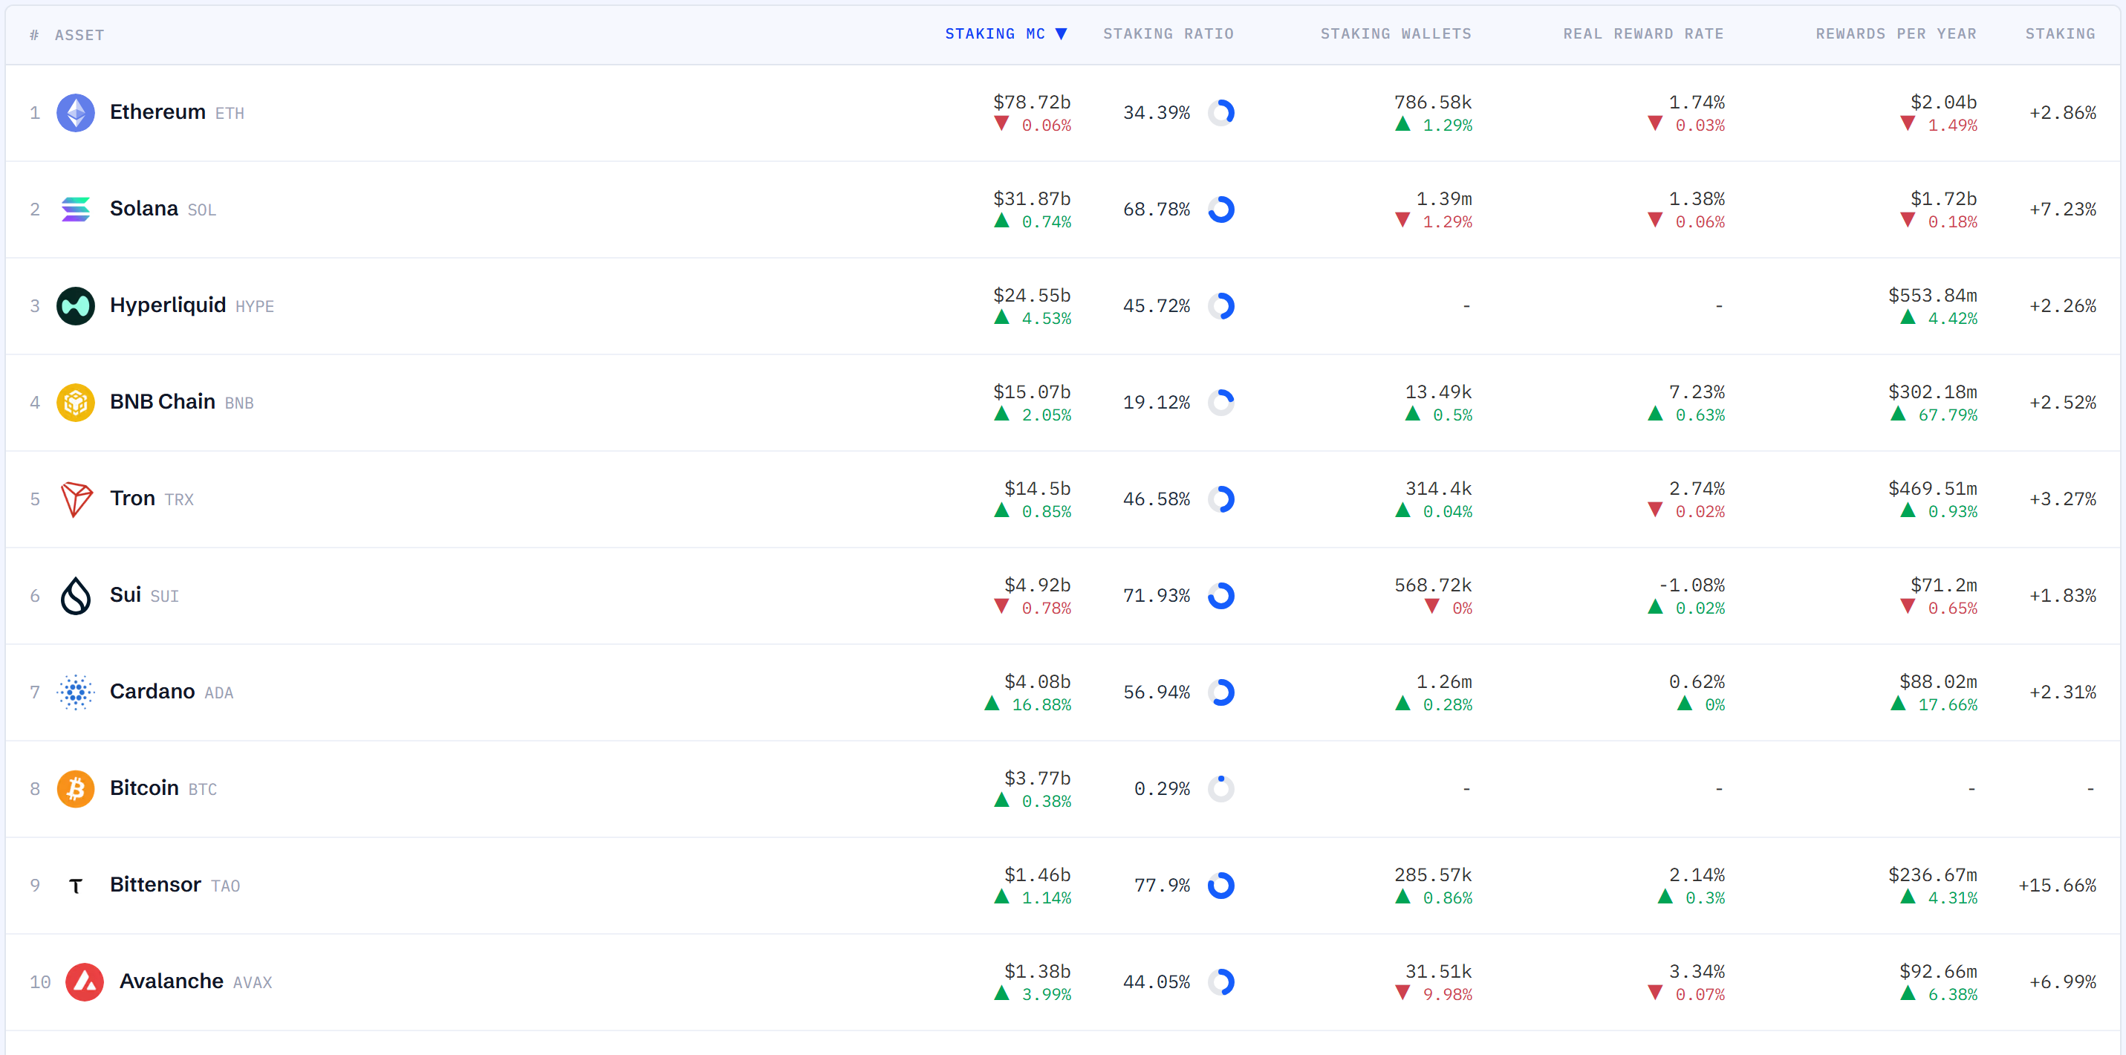
Task: Click Cardano's $88.02m rewards per year
Action: coord(1939,682)
